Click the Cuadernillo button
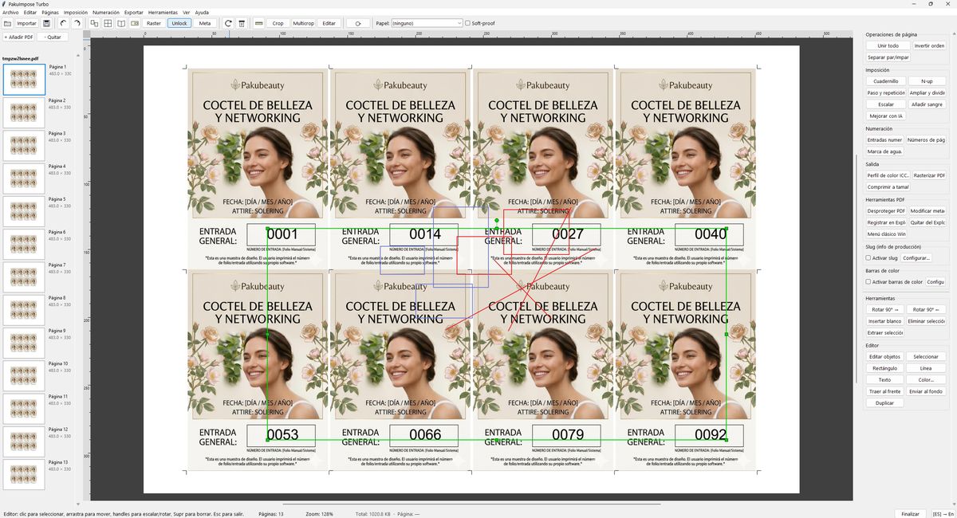957x518 pixels. (x=886, y=81)
